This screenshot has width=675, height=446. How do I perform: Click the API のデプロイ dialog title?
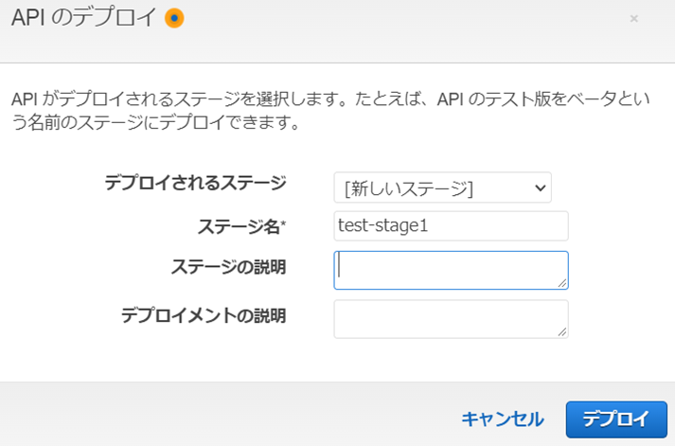click(83, 18)
